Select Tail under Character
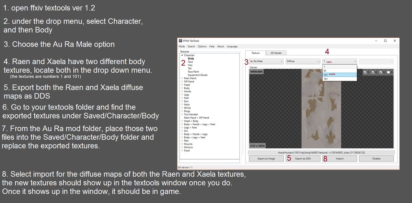This screenshot has width=412, height=203. (x=190, y=68)
